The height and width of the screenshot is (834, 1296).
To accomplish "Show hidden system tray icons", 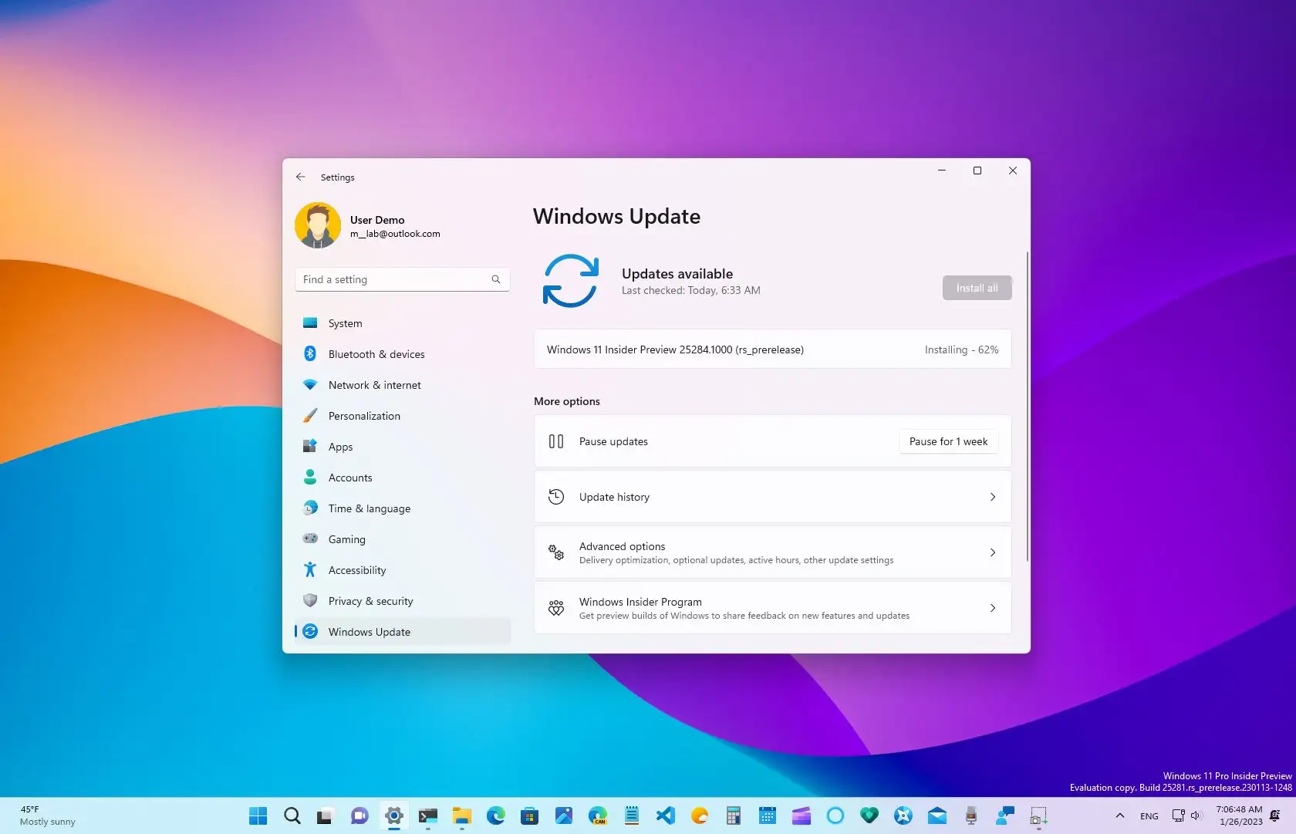I will point(1120,815).
